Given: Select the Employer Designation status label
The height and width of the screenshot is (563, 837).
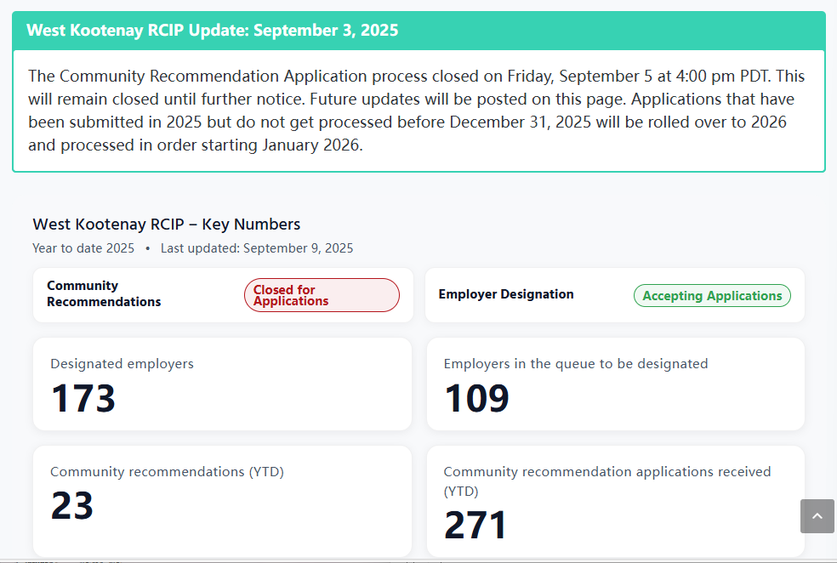Looking at the screenshot, I should 506,294.
